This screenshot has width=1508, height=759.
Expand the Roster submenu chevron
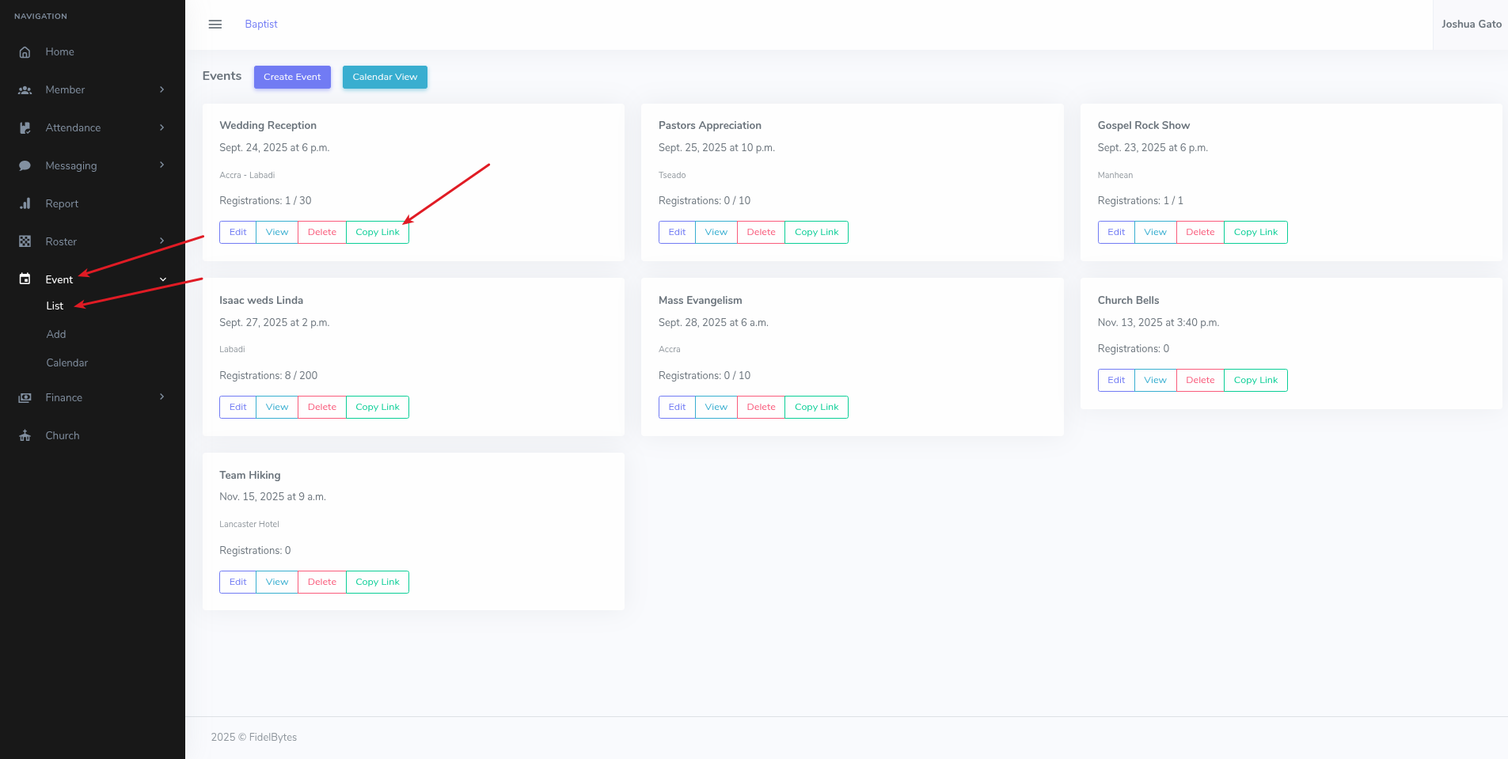point(161,241)
